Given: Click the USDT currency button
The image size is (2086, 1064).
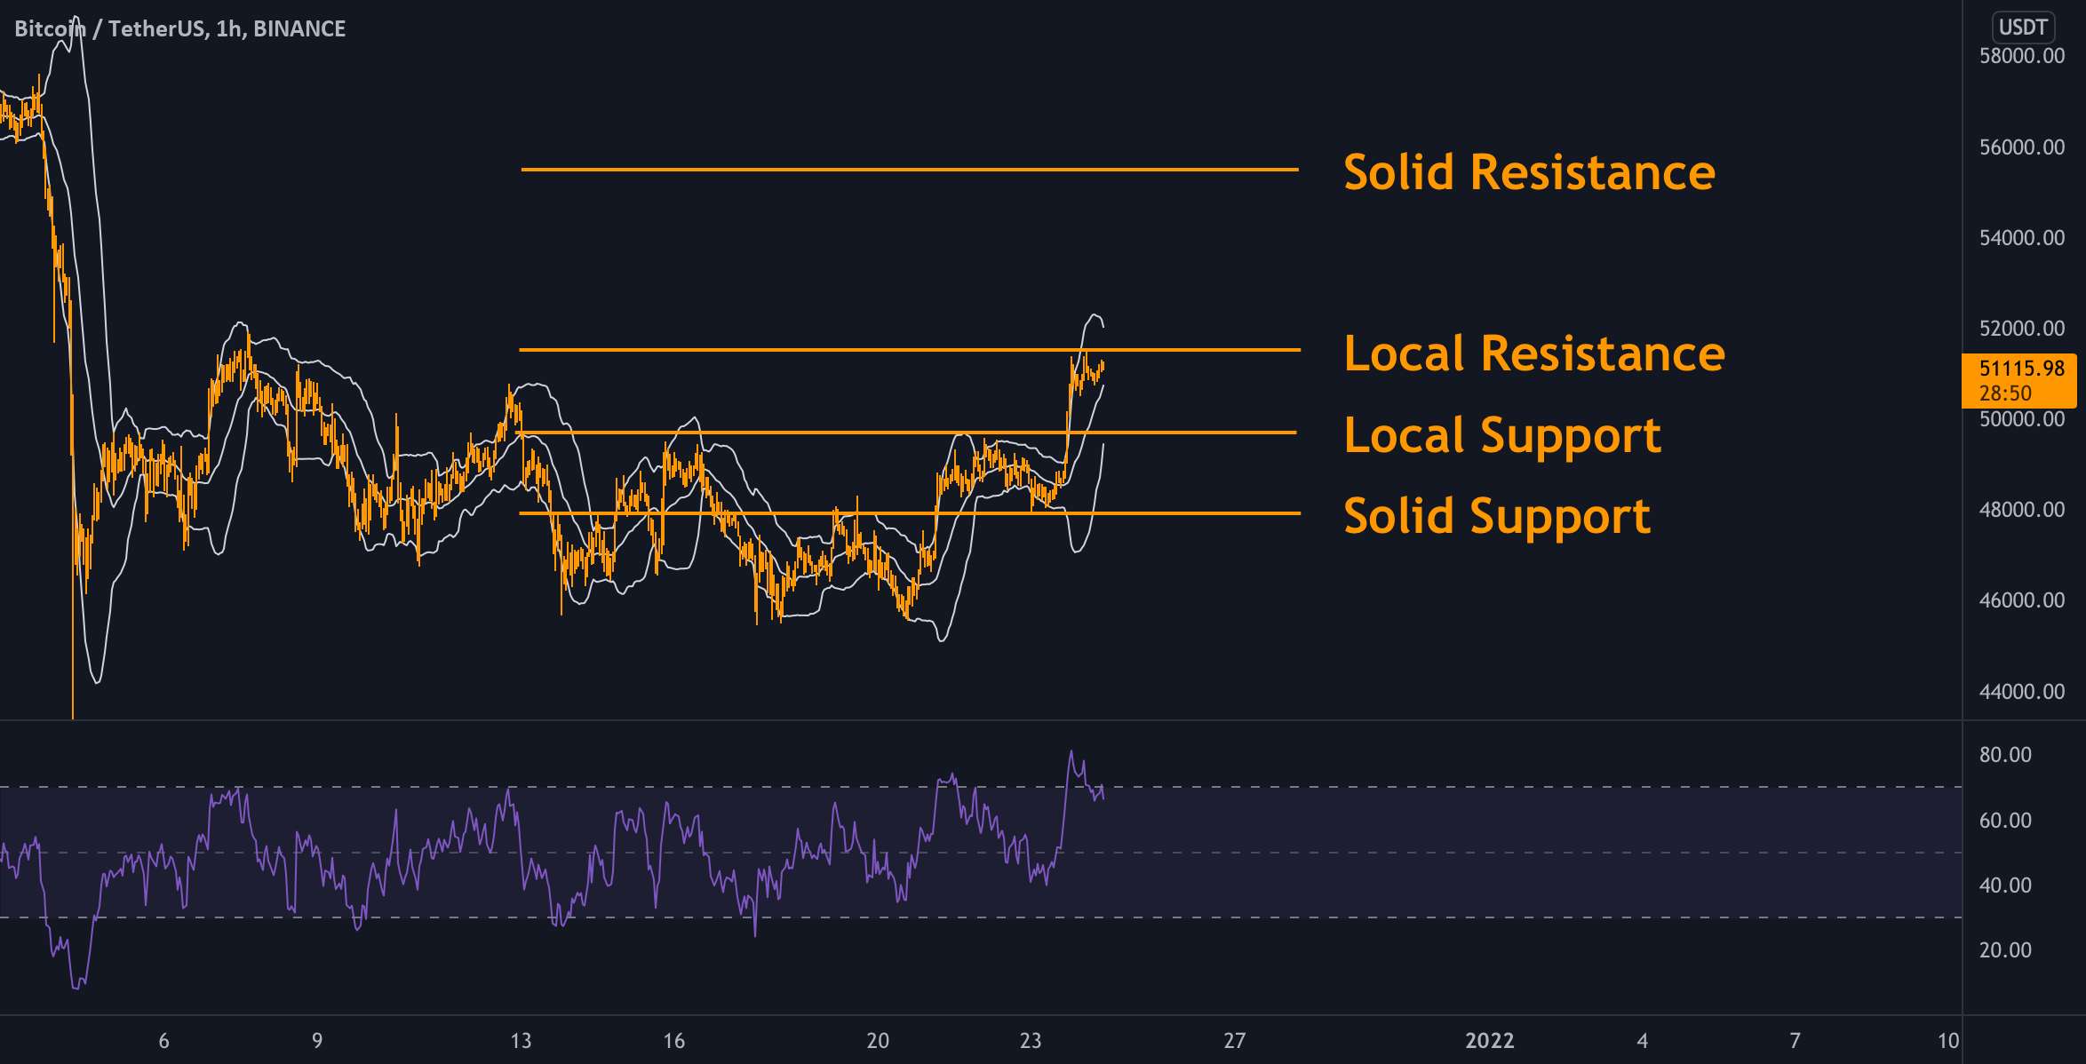Looking at the screenshot, I should [2022, 27].
